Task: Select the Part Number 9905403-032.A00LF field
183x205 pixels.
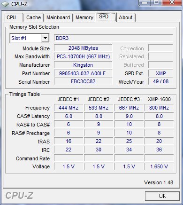Action: 83,73
